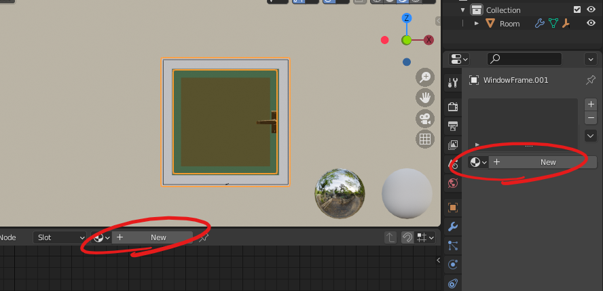
Task: Open the node snap type dropdown
Action: [x=424, y=237]
